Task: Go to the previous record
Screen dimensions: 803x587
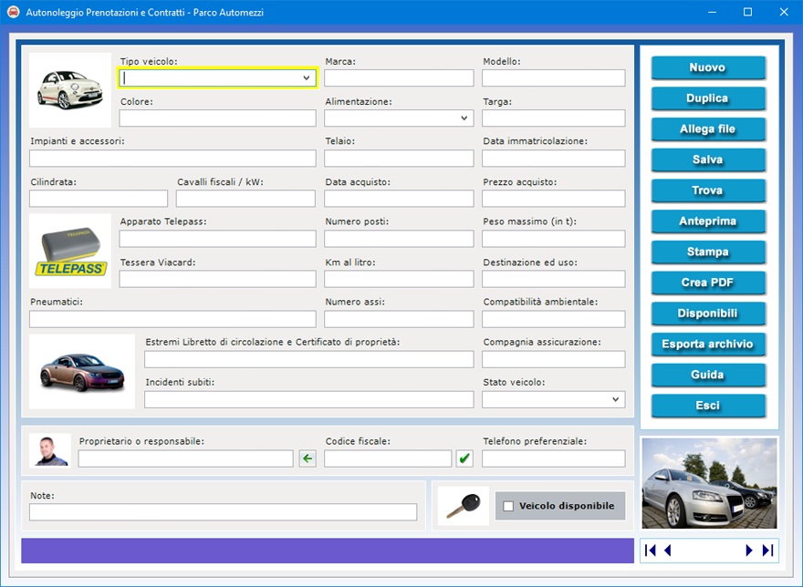Action: [667, 551]
